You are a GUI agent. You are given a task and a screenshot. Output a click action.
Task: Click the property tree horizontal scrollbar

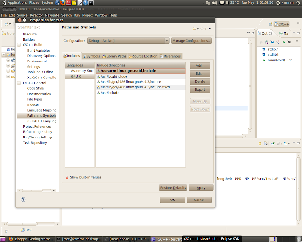point(36,190)
